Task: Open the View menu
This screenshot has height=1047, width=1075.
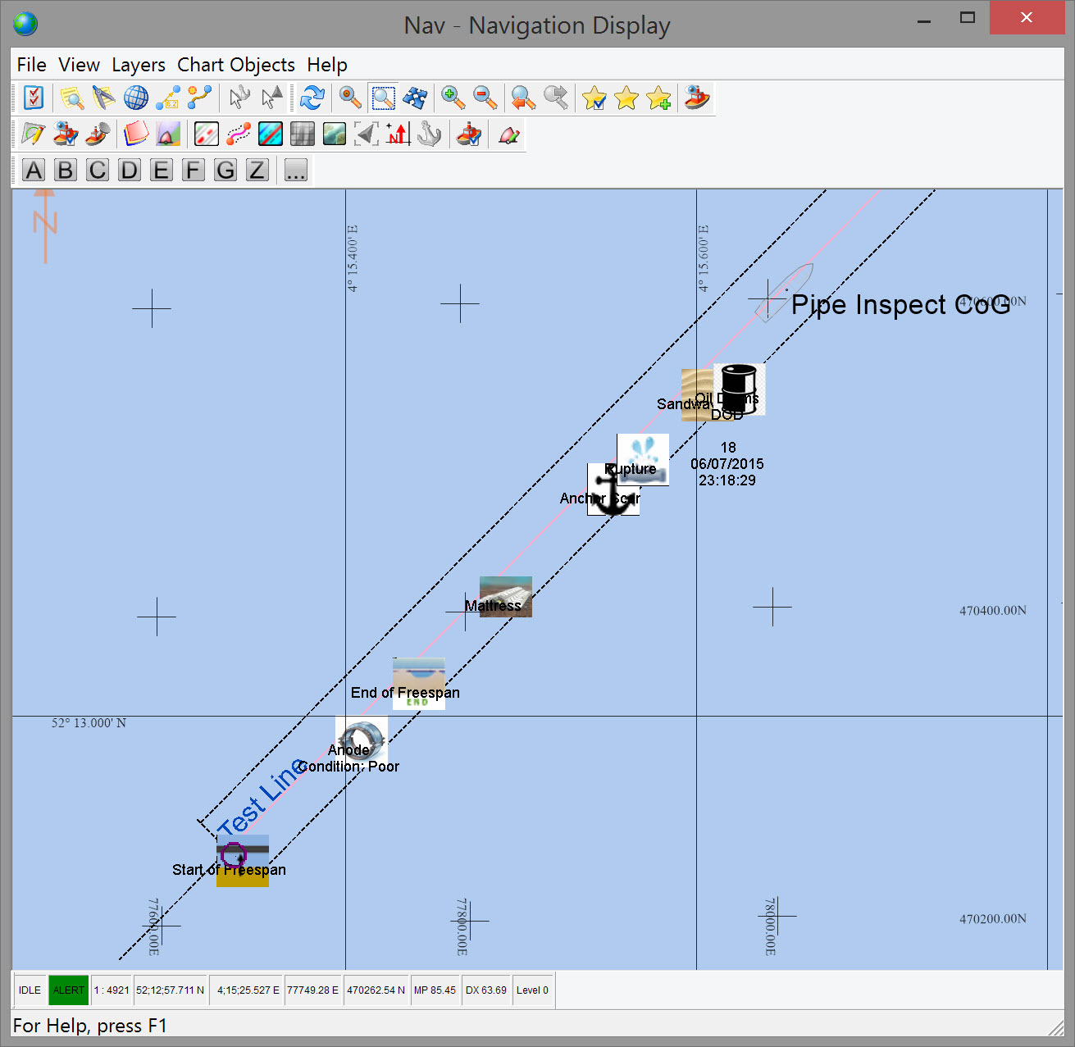Action: [x=79, y=65]
